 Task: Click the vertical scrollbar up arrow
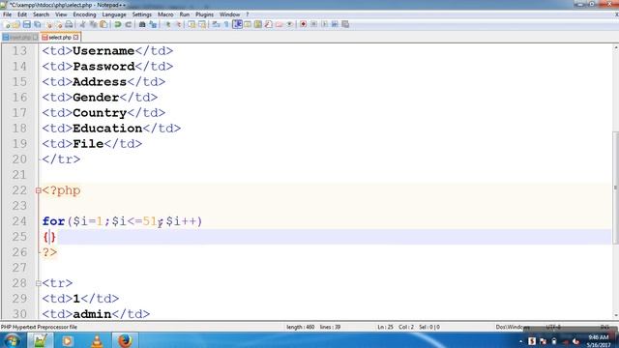(x=615, y=47)
